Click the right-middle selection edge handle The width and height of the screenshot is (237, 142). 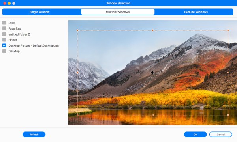[x=228, y=73]
